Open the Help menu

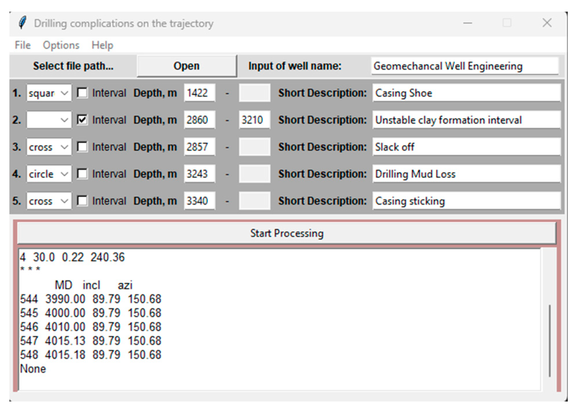pyautogui.click(x=102, y=45)
